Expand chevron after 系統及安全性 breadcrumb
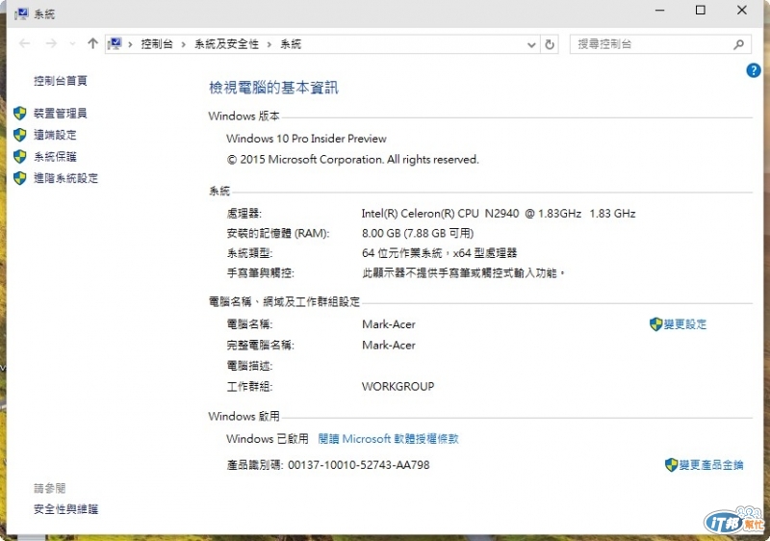 coord(269,44)
